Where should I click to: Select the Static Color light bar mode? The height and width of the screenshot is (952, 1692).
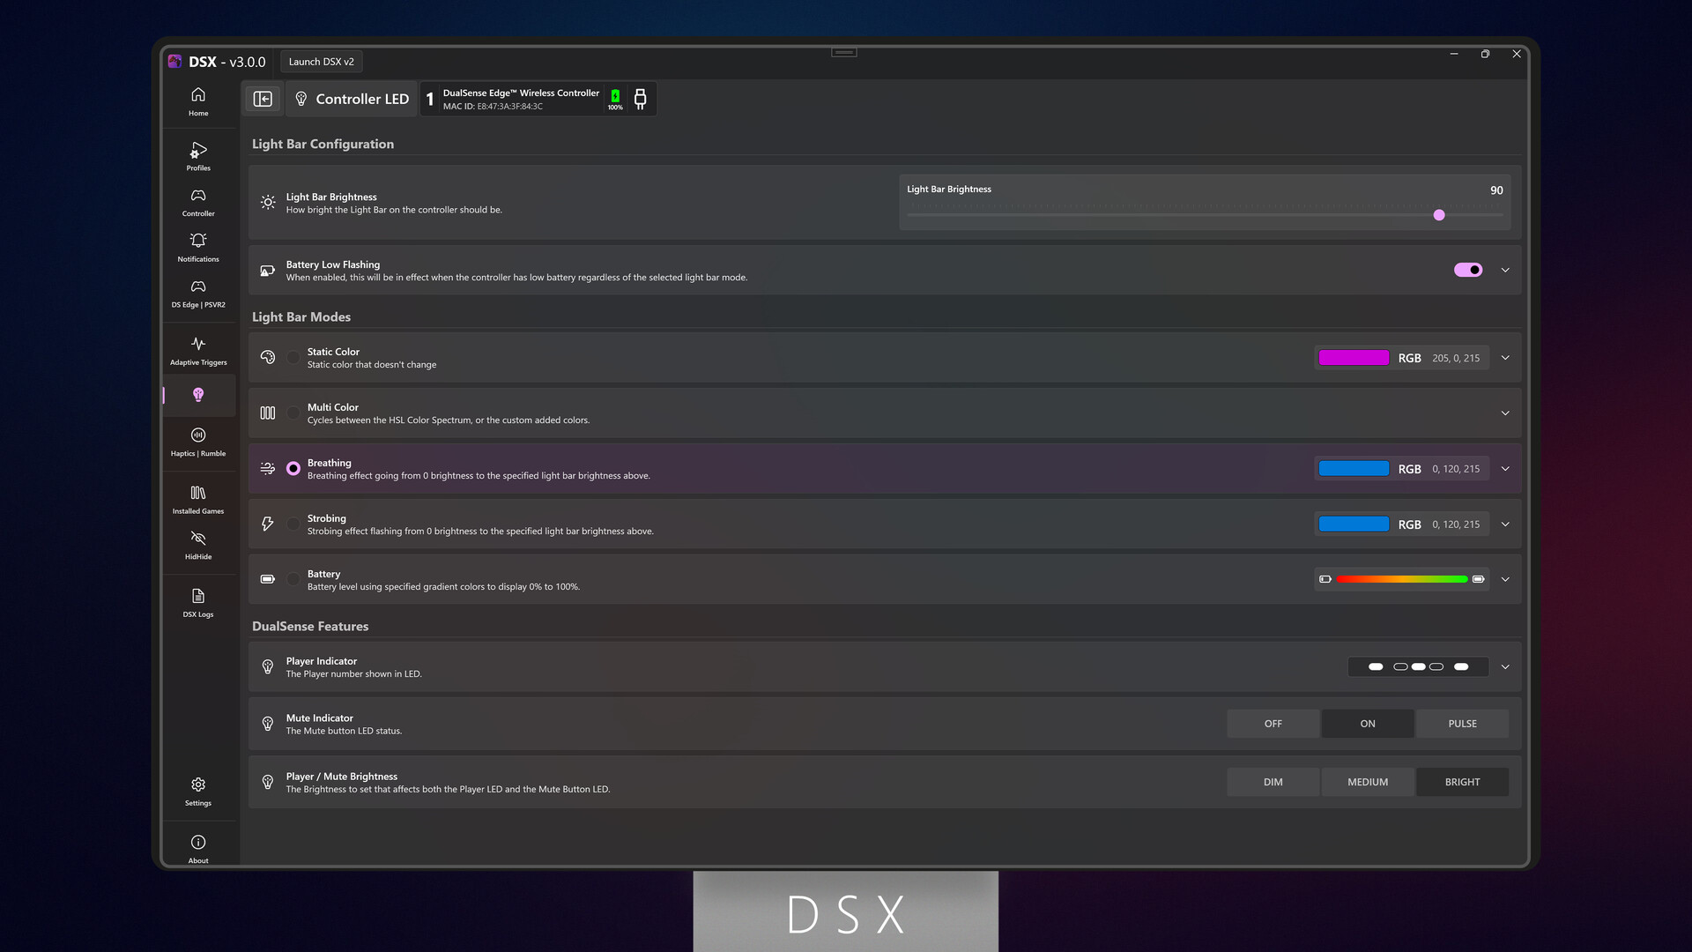pyautogui.click(x=293, y=357)
